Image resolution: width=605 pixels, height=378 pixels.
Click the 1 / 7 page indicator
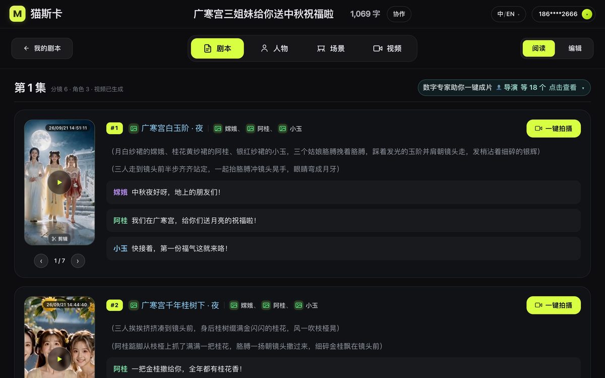click(x=59, y=261)
